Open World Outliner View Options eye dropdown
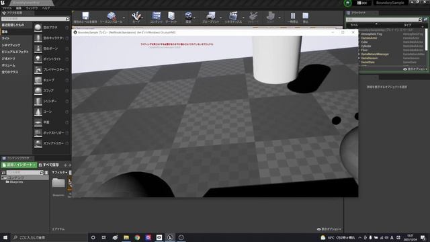The height and width of the screenshot is (242, 430). coord(415,69)
